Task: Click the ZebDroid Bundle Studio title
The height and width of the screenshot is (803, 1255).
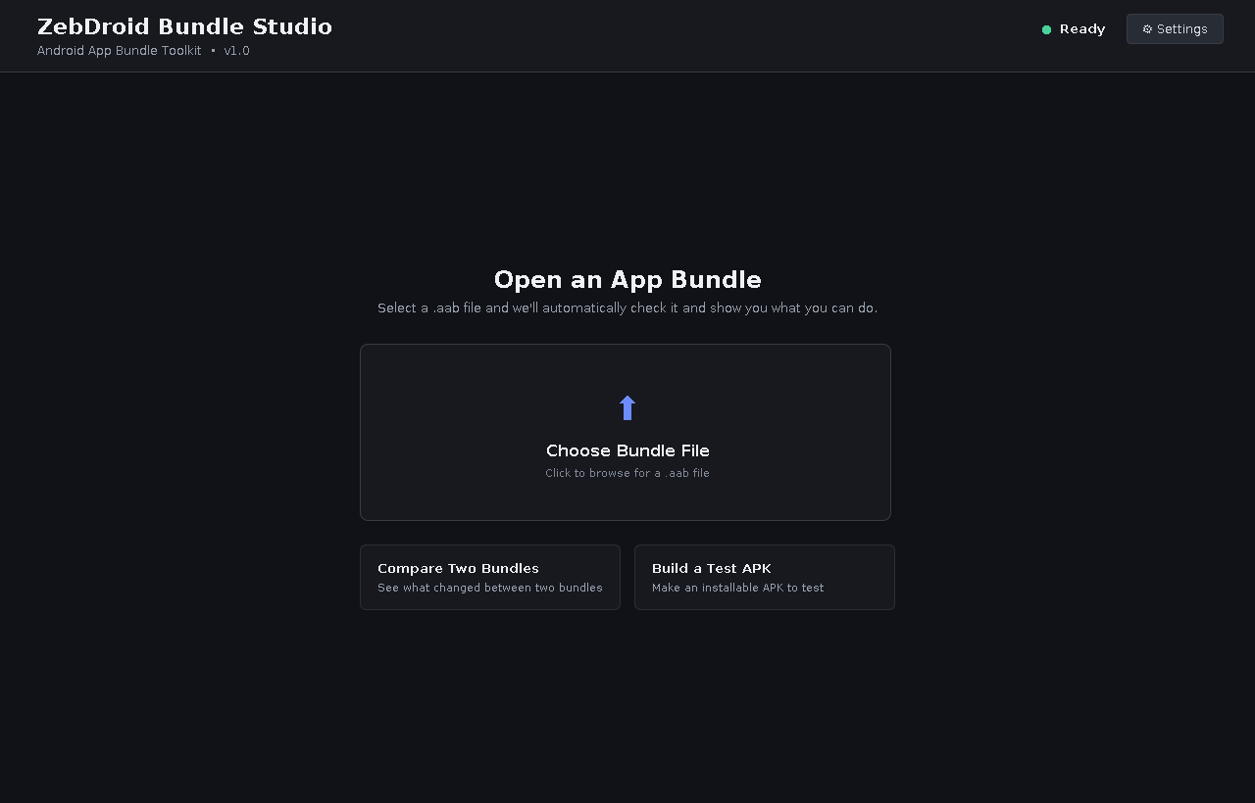Action: 184,26
